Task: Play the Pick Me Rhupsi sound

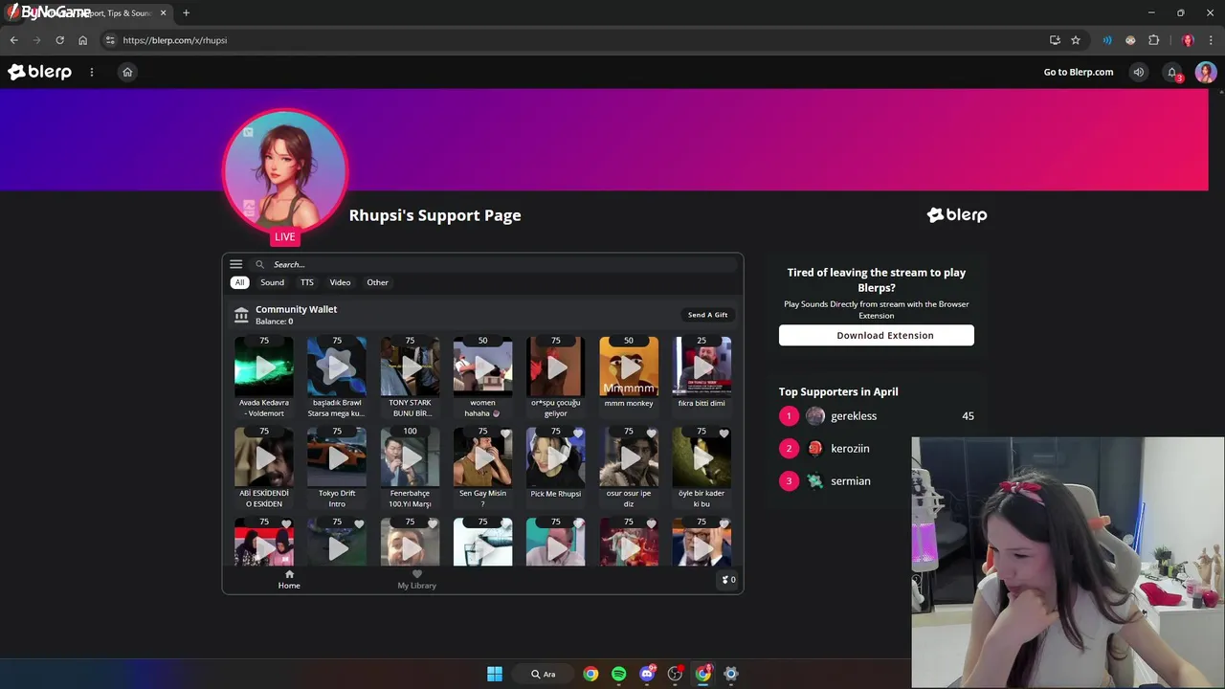Action: coord(556,457)
